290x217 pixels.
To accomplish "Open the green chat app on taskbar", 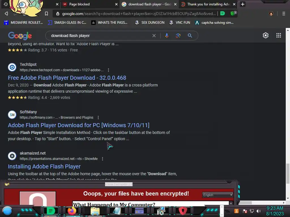I will click(51, 211).
